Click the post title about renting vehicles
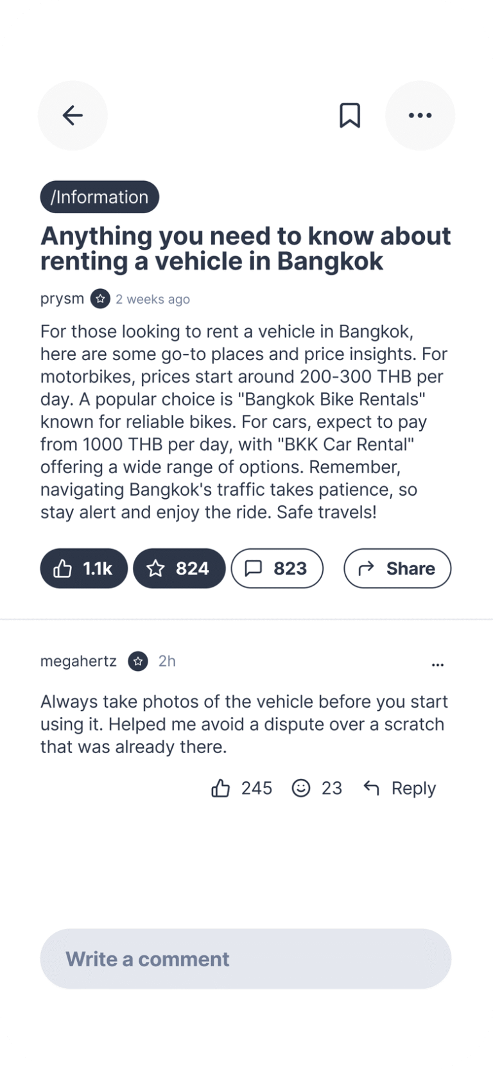The image size is (493, 1069). (x=246, y=248)
